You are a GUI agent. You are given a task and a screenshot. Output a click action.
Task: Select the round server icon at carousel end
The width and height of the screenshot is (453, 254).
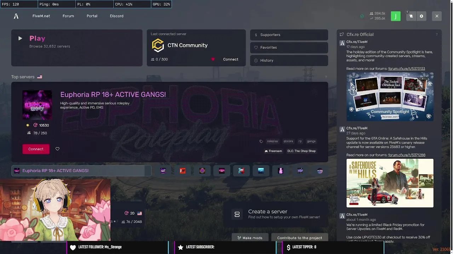[x=320, y=171]
